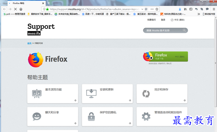The image size is (217, 132).
Task: Click the sync arrows icon on 同步和保存 card
Action: 146,94
